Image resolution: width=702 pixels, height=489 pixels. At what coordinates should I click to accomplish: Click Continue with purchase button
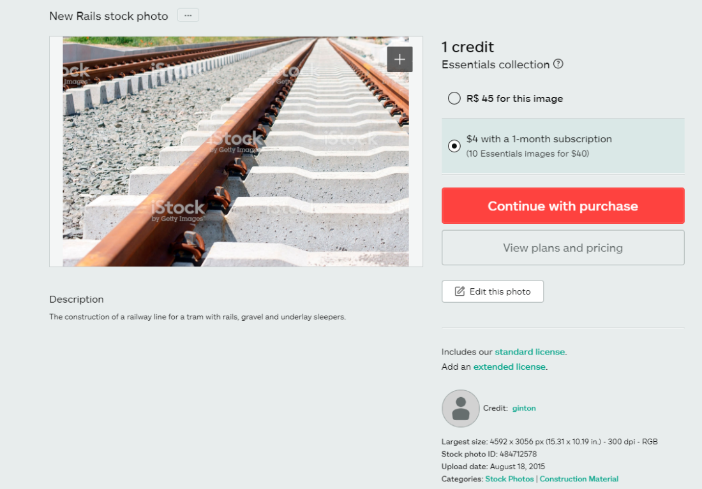[563, 206]
